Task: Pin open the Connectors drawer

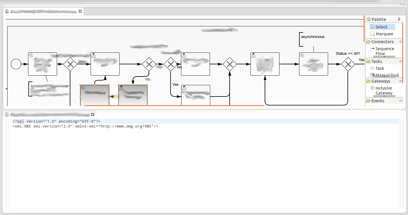Action: [401, 42]
